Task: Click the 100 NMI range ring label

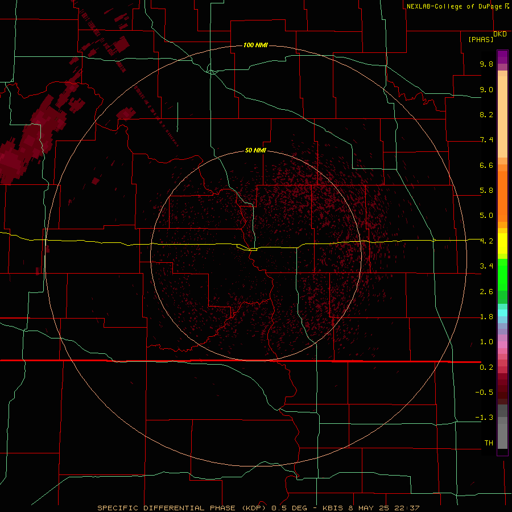Action: pos(255,45)
